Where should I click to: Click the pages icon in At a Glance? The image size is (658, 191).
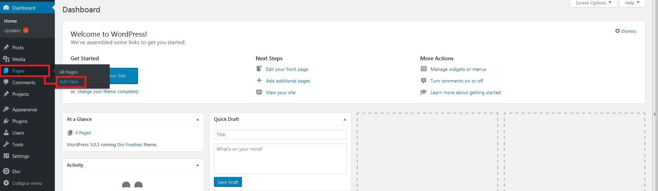coord(70,133)
